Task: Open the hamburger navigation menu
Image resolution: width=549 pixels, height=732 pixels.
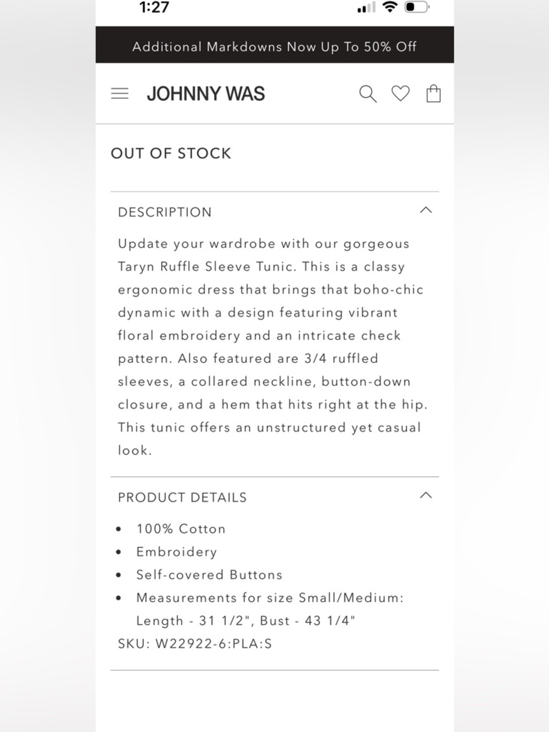Action: click(120, 94)
